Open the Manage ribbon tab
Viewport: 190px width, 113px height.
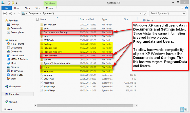(50, 8)
